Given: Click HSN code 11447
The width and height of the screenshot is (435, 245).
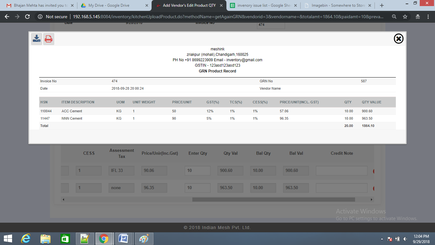Looking at the screenshot, I should 45,118.
